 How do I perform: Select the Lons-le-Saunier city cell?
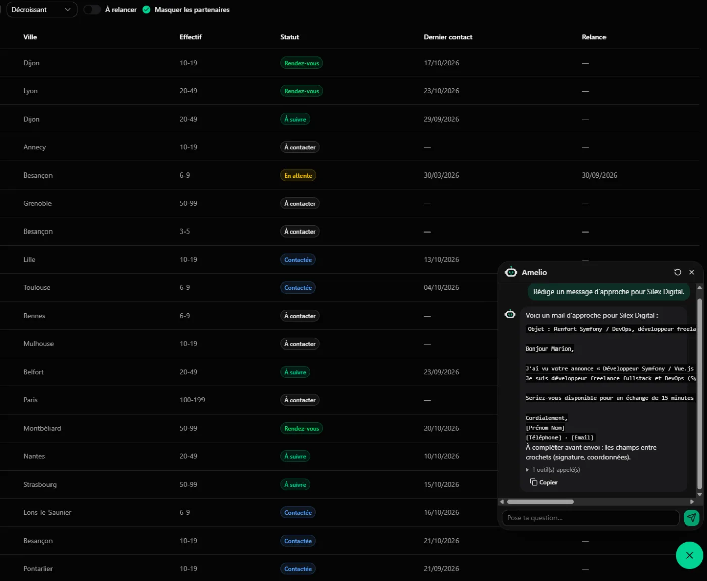click(x=47, y=512)
